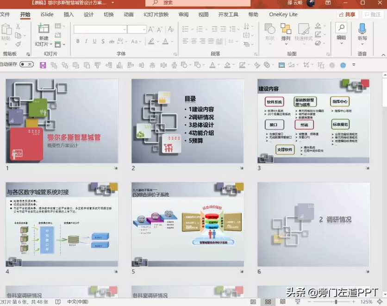
Task: Select the Format Painter brush icon
Action: (18, 44)
